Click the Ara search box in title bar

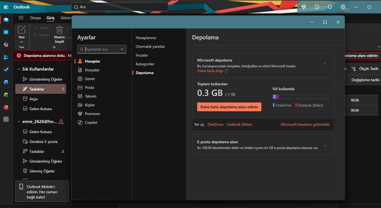point(120,7)
